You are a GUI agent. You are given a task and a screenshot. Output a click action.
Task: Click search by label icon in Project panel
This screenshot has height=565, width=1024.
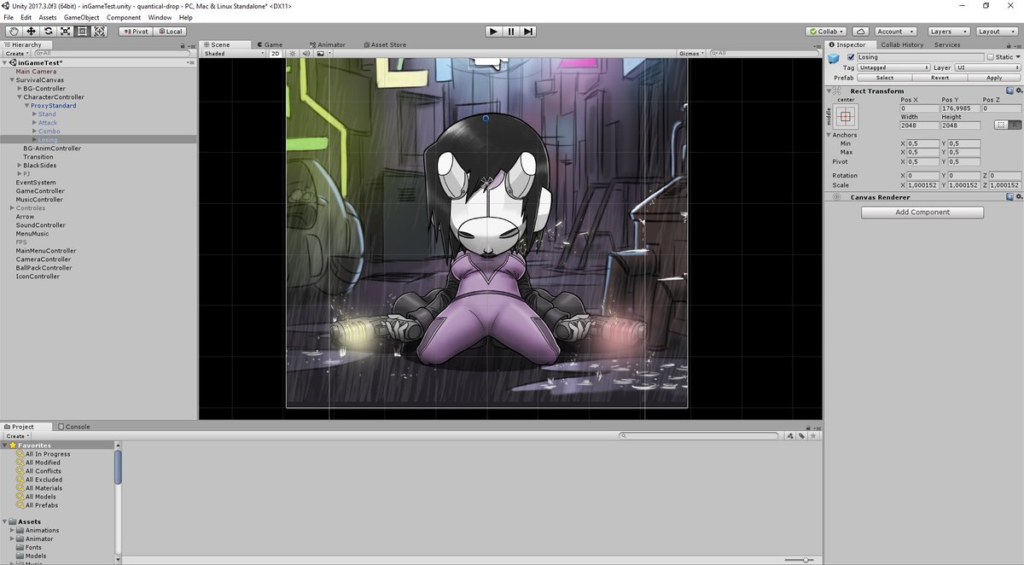[802, 435]
